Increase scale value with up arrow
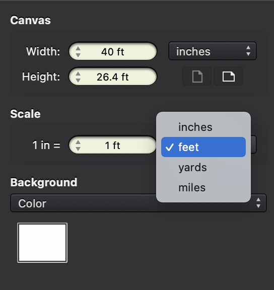Viewport: 274px width, 290px height. click(x=78, y=142)
